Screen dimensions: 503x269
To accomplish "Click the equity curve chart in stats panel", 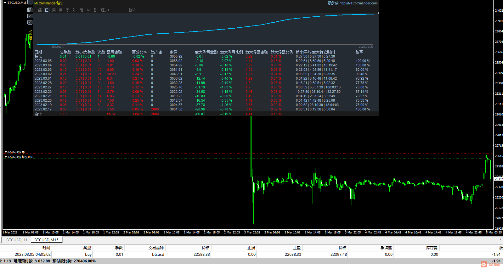I will (x=205, y=29).
